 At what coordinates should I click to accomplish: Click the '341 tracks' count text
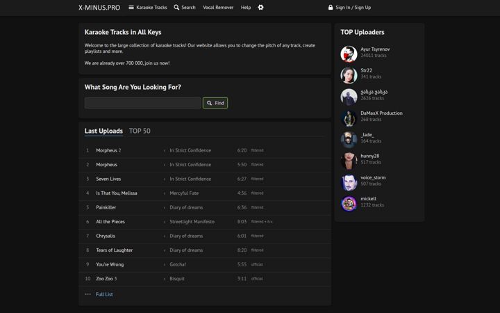[x=371, y=77]
